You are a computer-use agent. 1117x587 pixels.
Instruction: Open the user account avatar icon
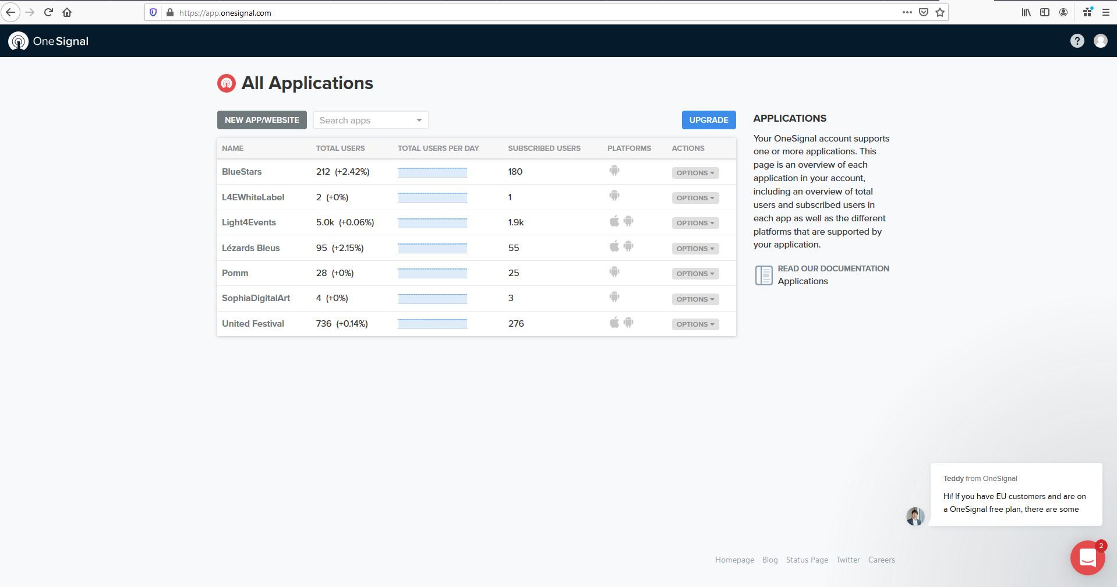tap(1100, 41)
